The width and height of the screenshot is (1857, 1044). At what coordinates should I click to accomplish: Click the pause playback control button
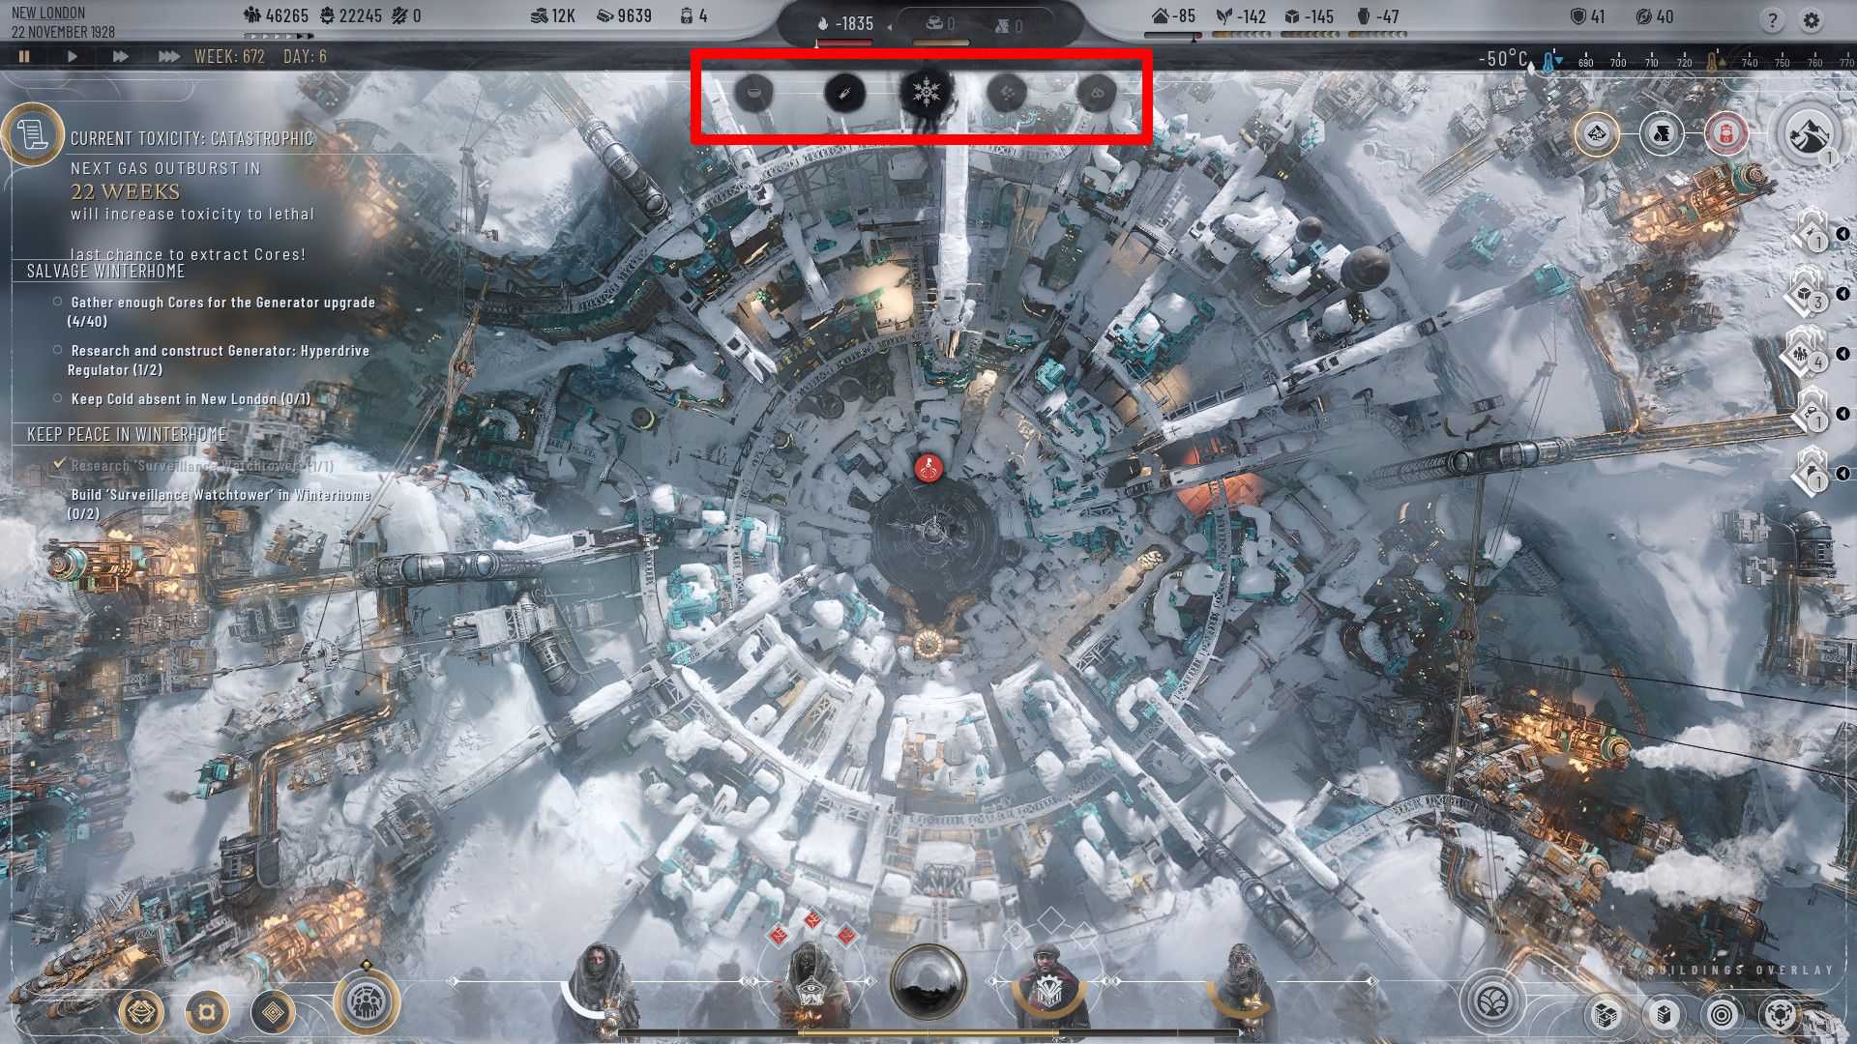25,56
